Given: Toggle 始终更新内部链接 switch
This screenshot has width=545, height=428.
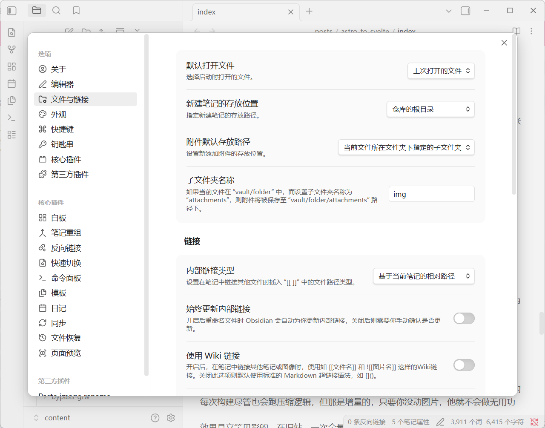Looking at the screenshot, I should [464, 318].
